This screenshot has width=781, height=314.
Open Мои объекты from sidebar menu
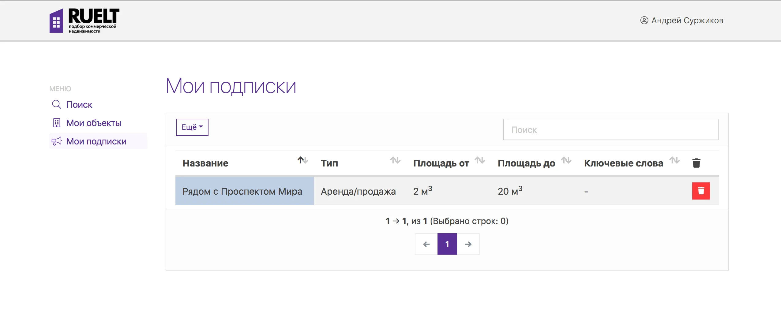tap(94, 123)
